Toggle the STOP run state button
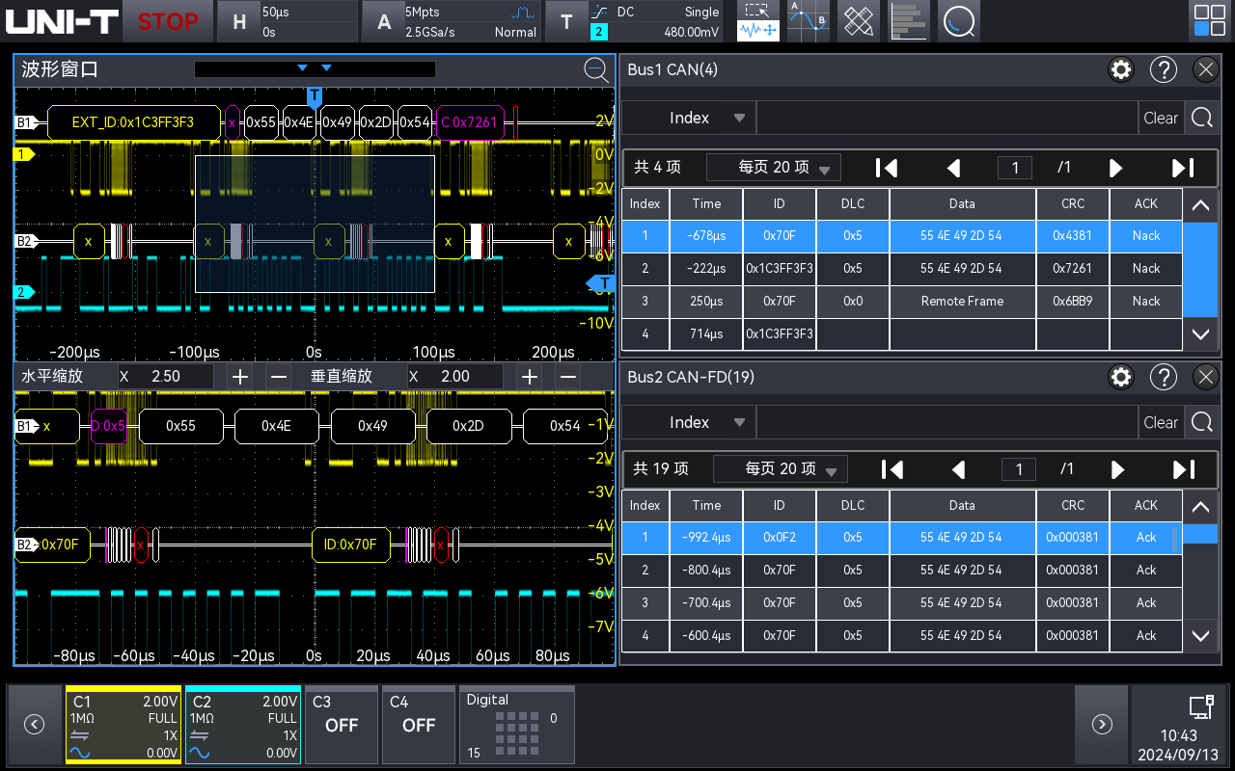The width and height of the screenshot is (1235, 771). (167, 21)
